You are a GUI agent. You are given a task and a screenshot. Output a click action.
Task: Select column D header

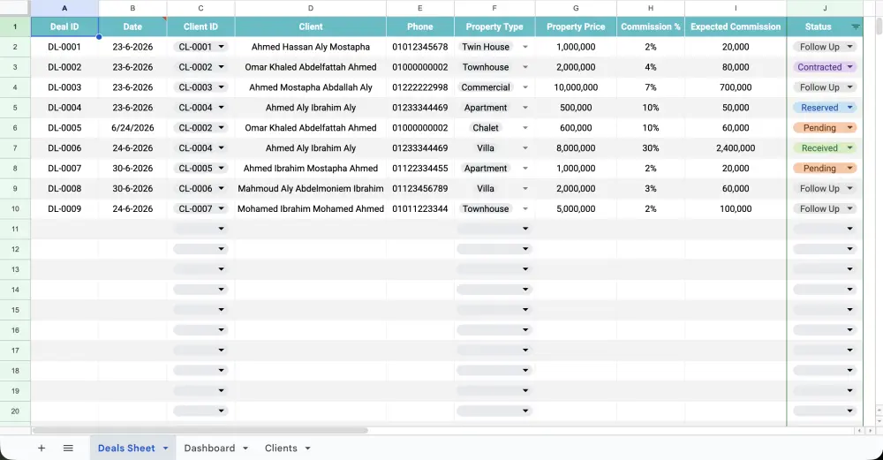tap(311, 9)
